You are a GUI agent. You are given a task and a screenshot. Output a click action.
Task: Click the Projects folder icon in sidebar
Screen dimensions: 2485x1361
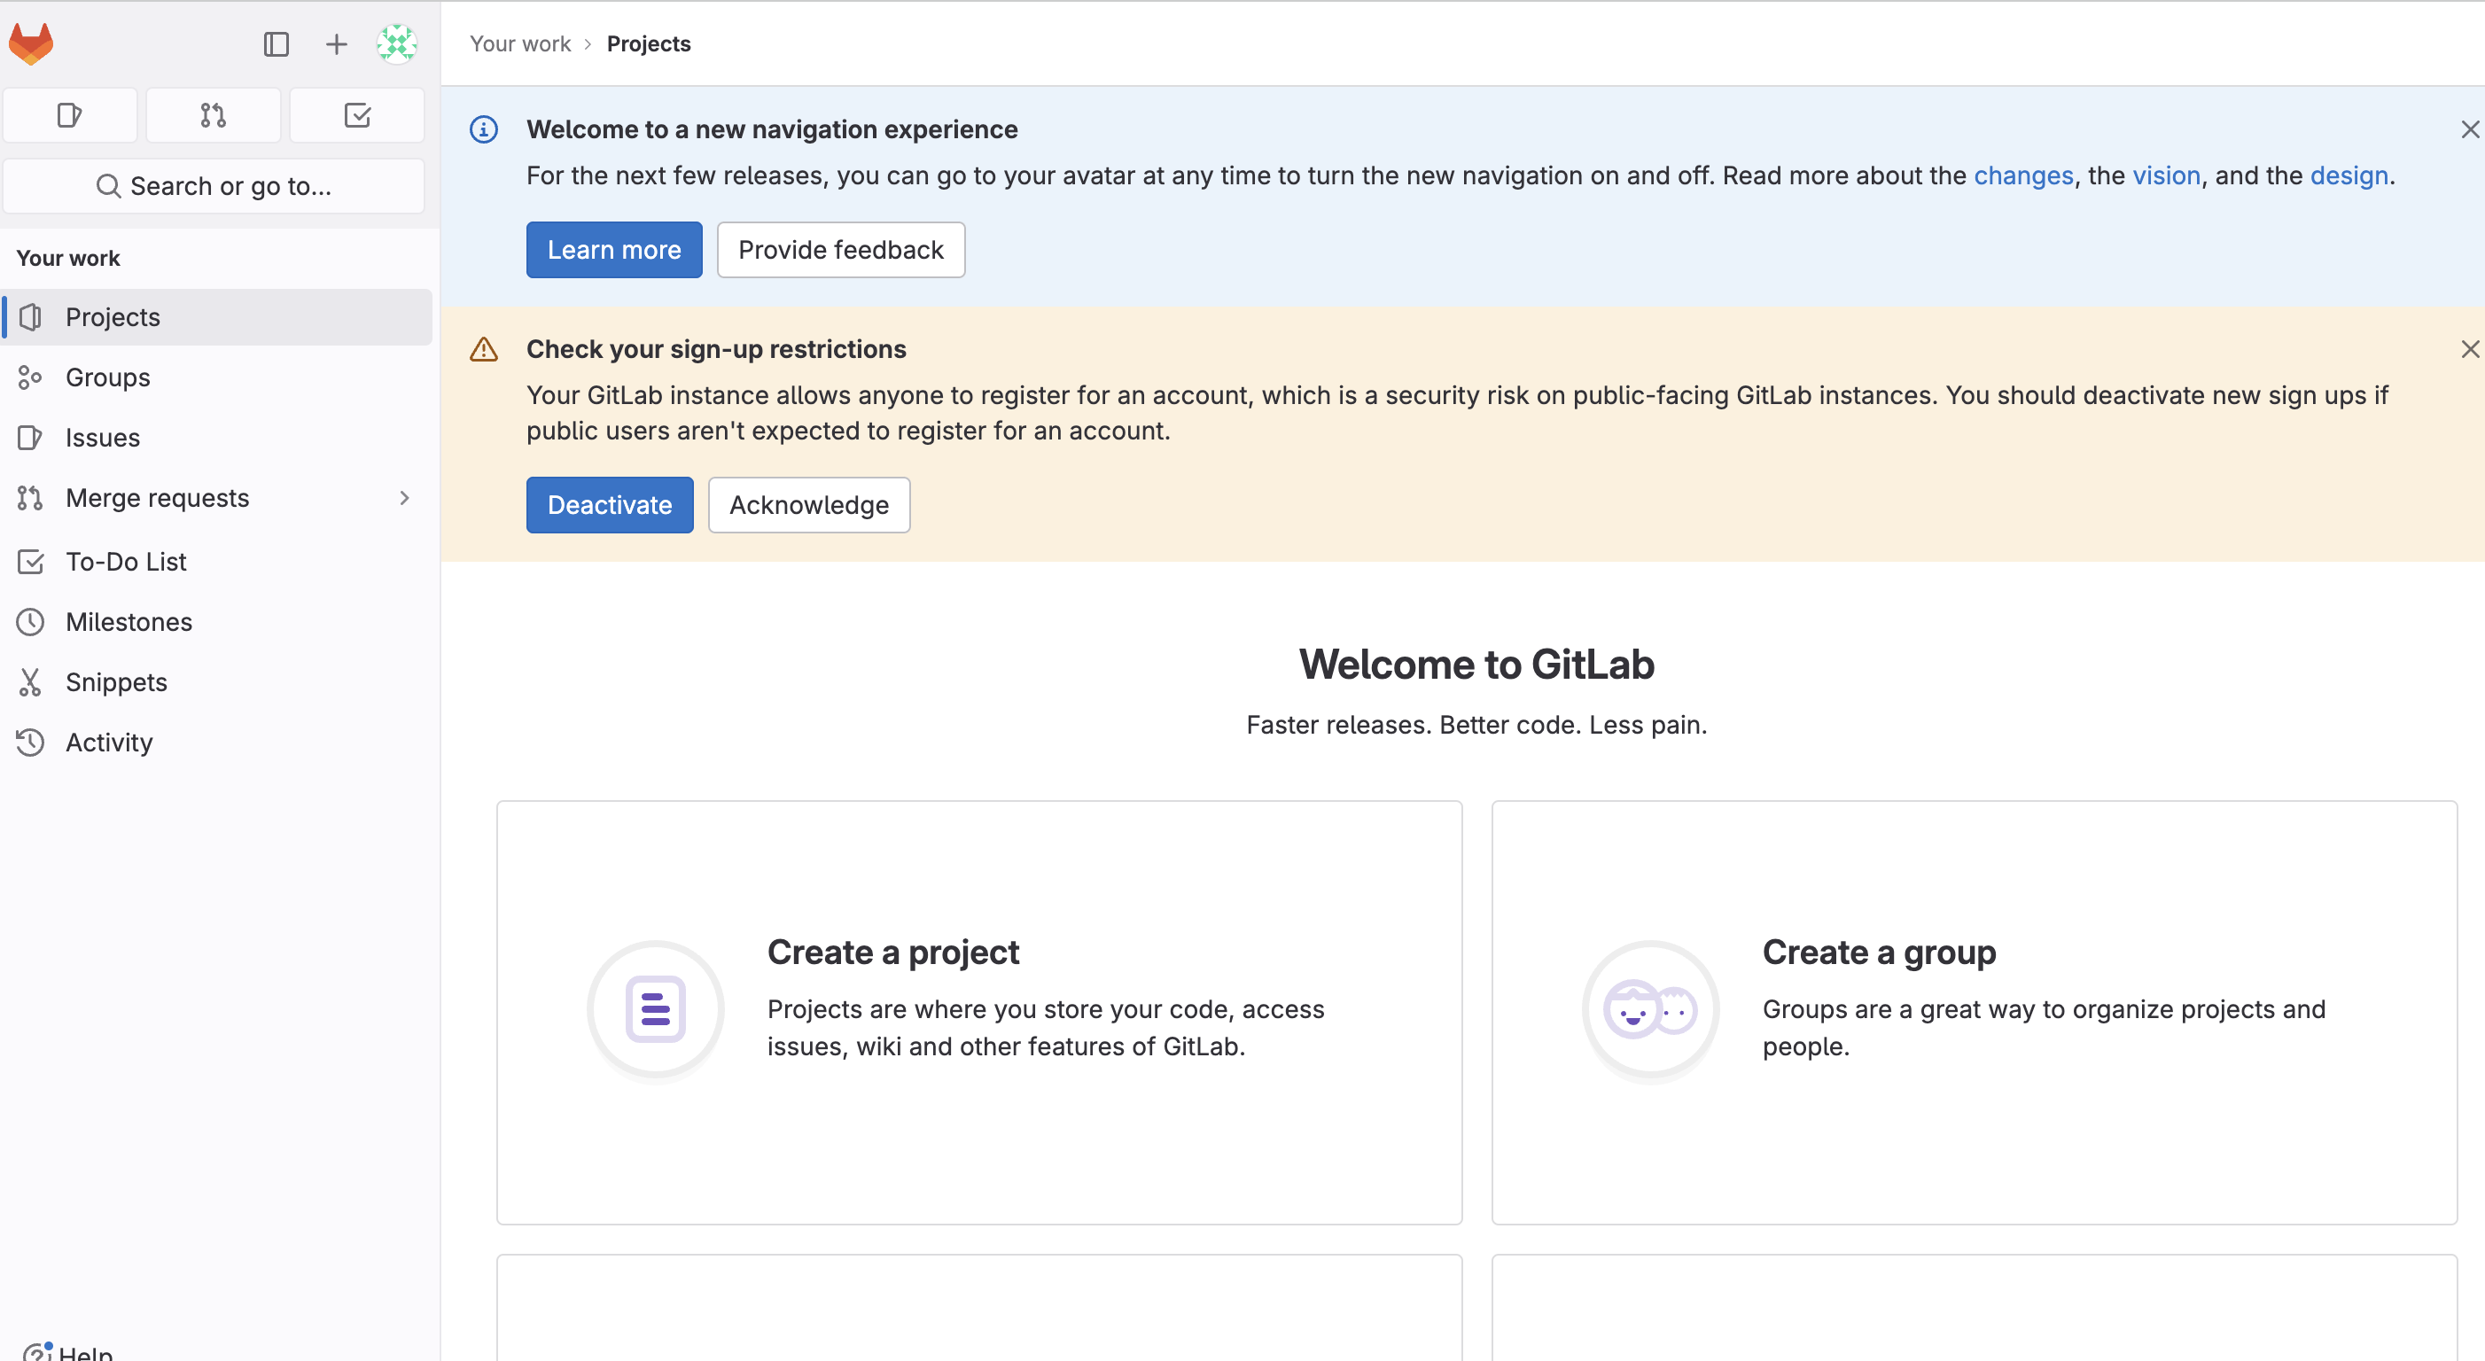pyautogui.click(x=30, y=316)
